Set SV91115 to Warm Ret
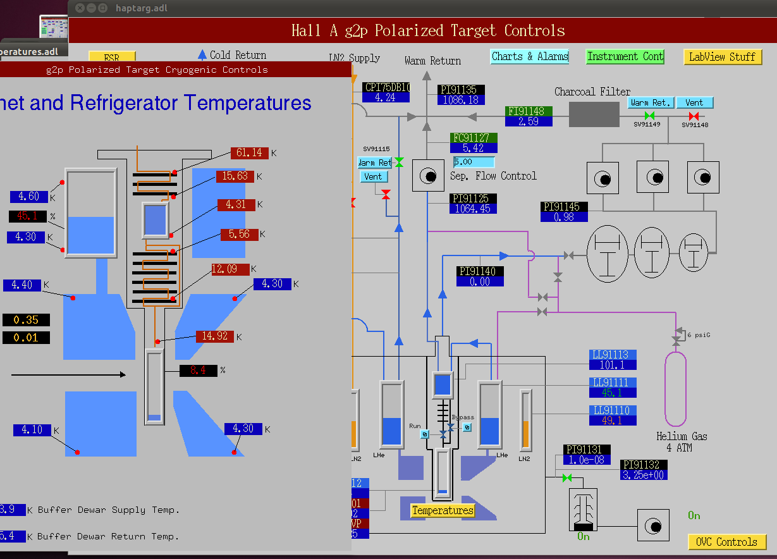The width and height of the screenshot is (777, 559). (x=375, y=163)
